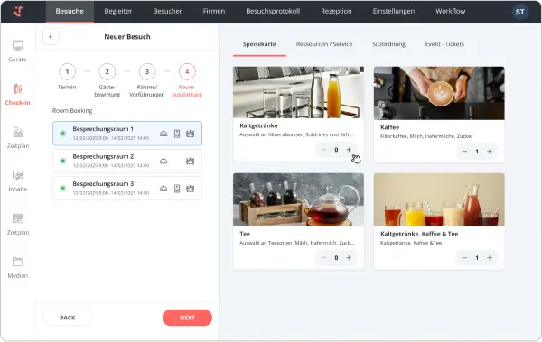542x342 pixels.
Task: Open the Rezeption menu
Action: 336,11
